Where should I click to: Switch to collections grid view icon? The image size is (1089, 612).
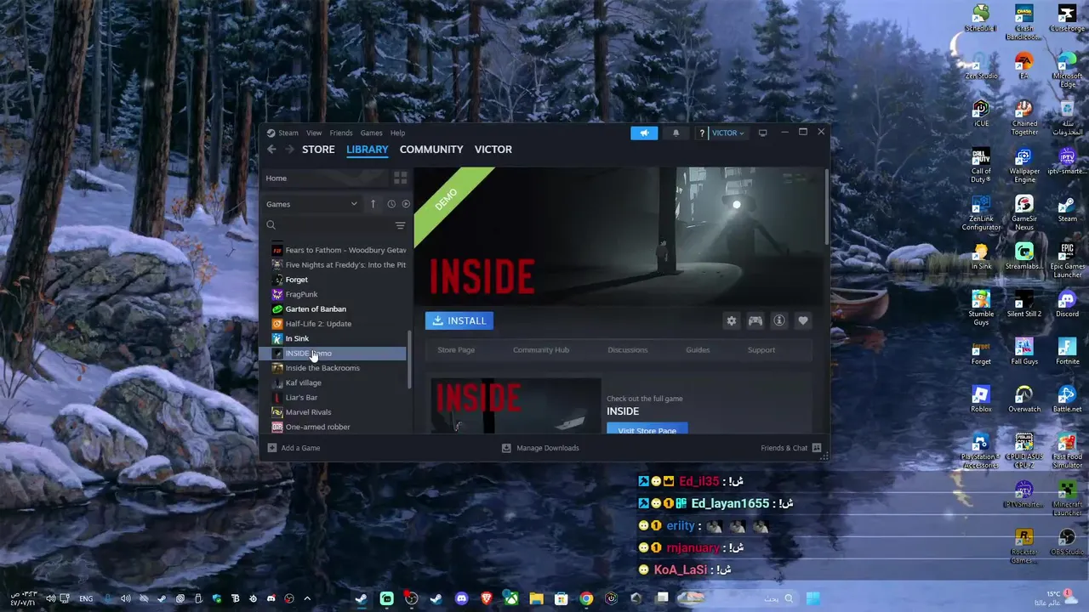(400, 178)
